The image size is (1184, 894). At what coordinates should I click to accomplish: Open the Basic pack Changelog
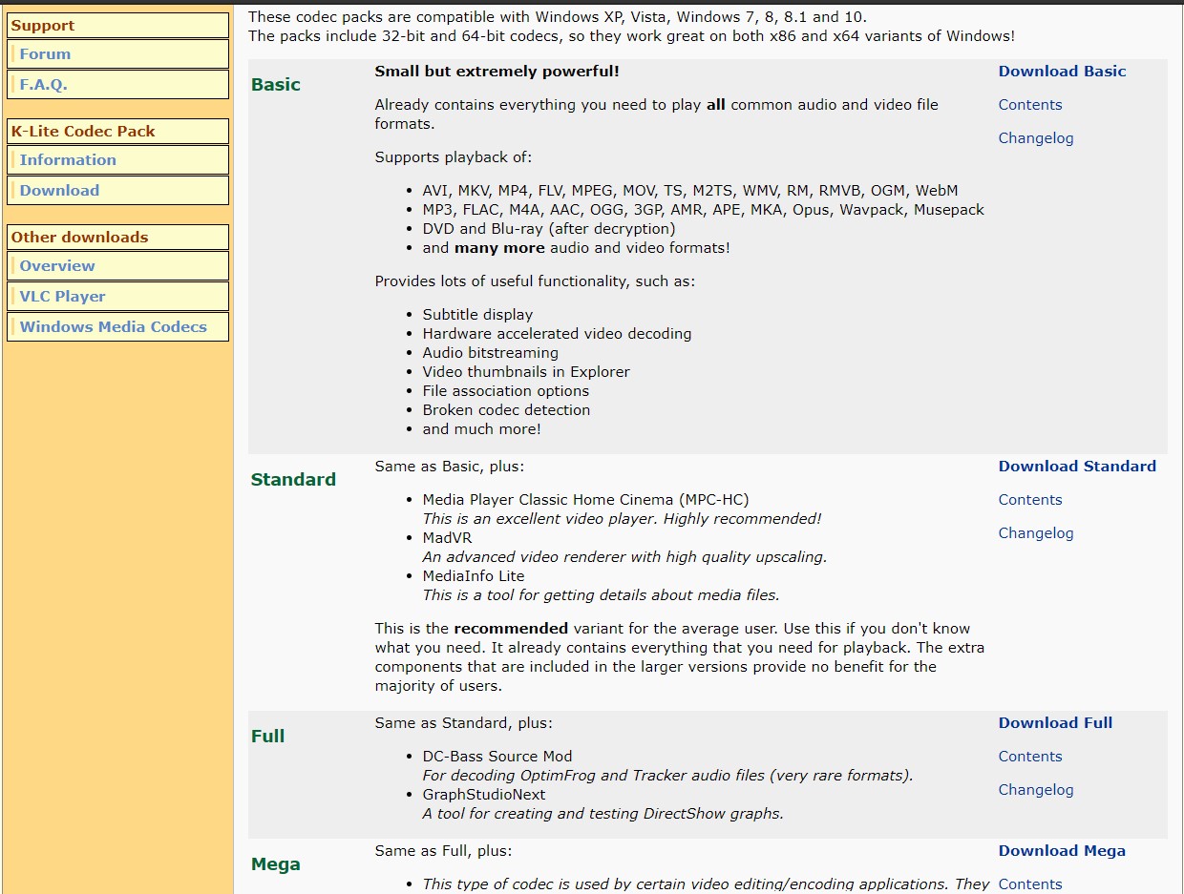(1036, 138)
